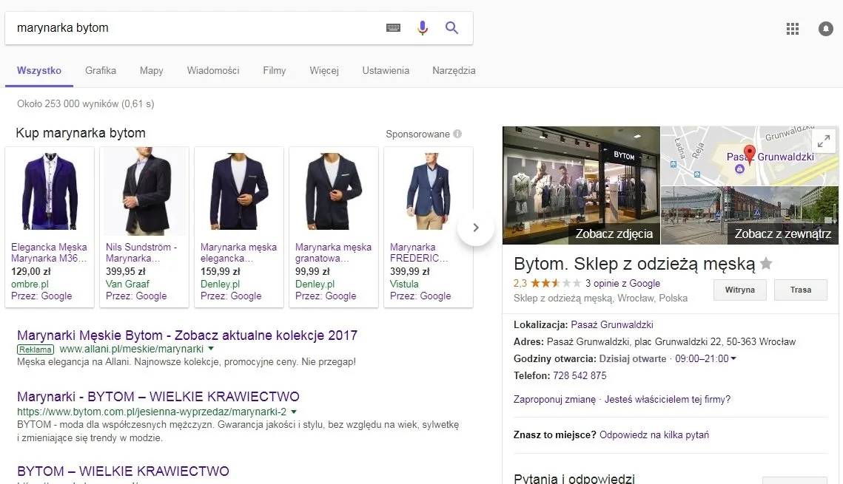This screenshot has width=843, height=484.
Task: Open Google apps grid icon
Action: (x=793, y=28)
